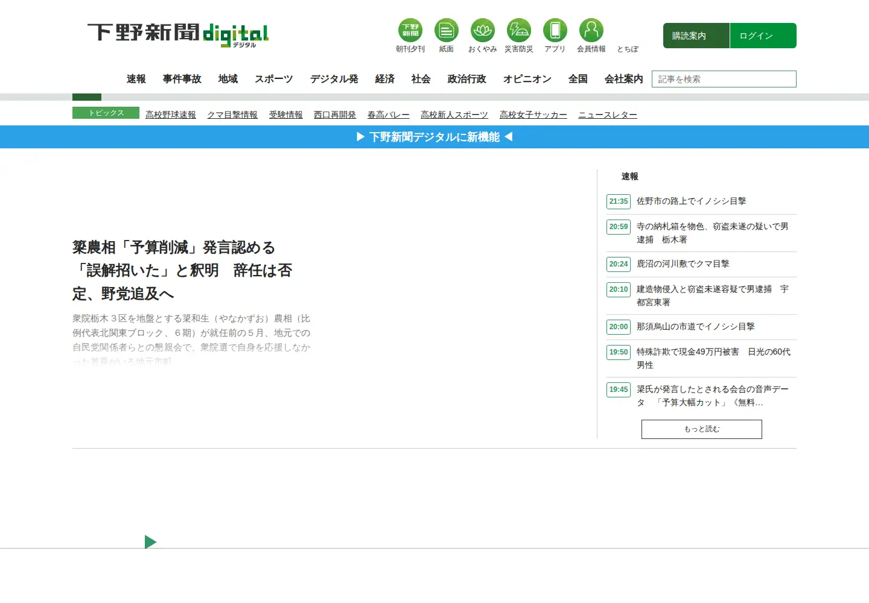The width and height of the screenshot is (869, 603).
Task: Click the もっと読む button
Action: pyautogui.click(x=702, y=429)
